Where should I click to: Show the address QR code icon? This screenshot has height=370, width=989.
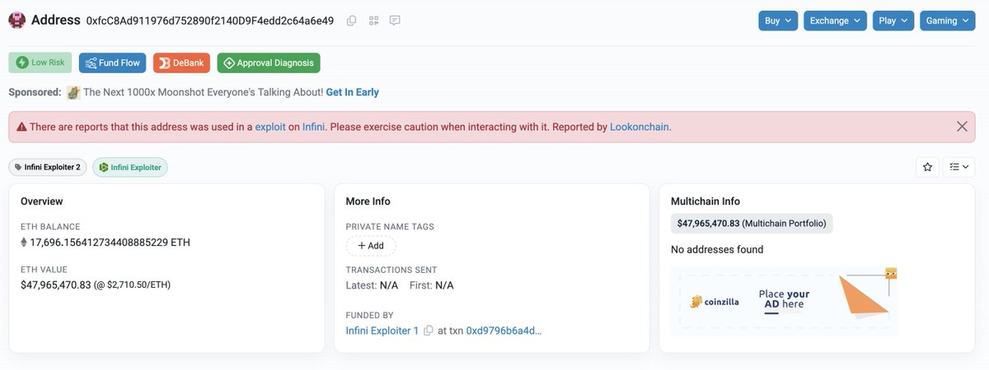pos(373,21)
